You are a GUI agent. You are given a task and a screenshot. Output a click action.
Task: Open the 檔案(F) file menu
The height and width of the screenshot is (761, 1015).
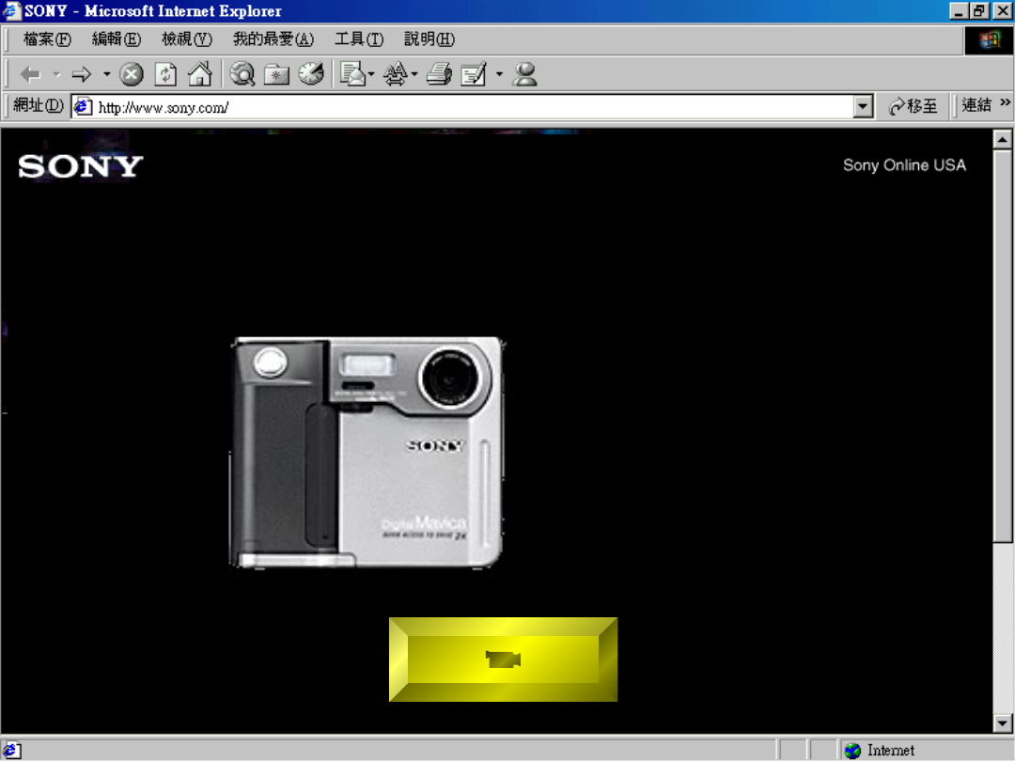(x=47, y=39)
